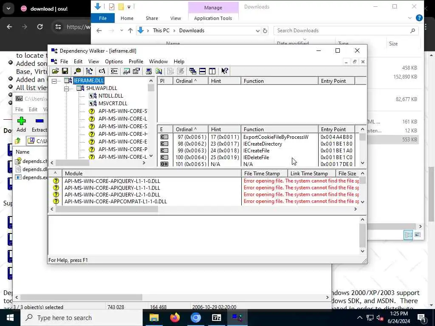This screenshot has width=435, height=326.
Task: Select MSVCRT.DLL in the module tree
Action: click(113, 104)
